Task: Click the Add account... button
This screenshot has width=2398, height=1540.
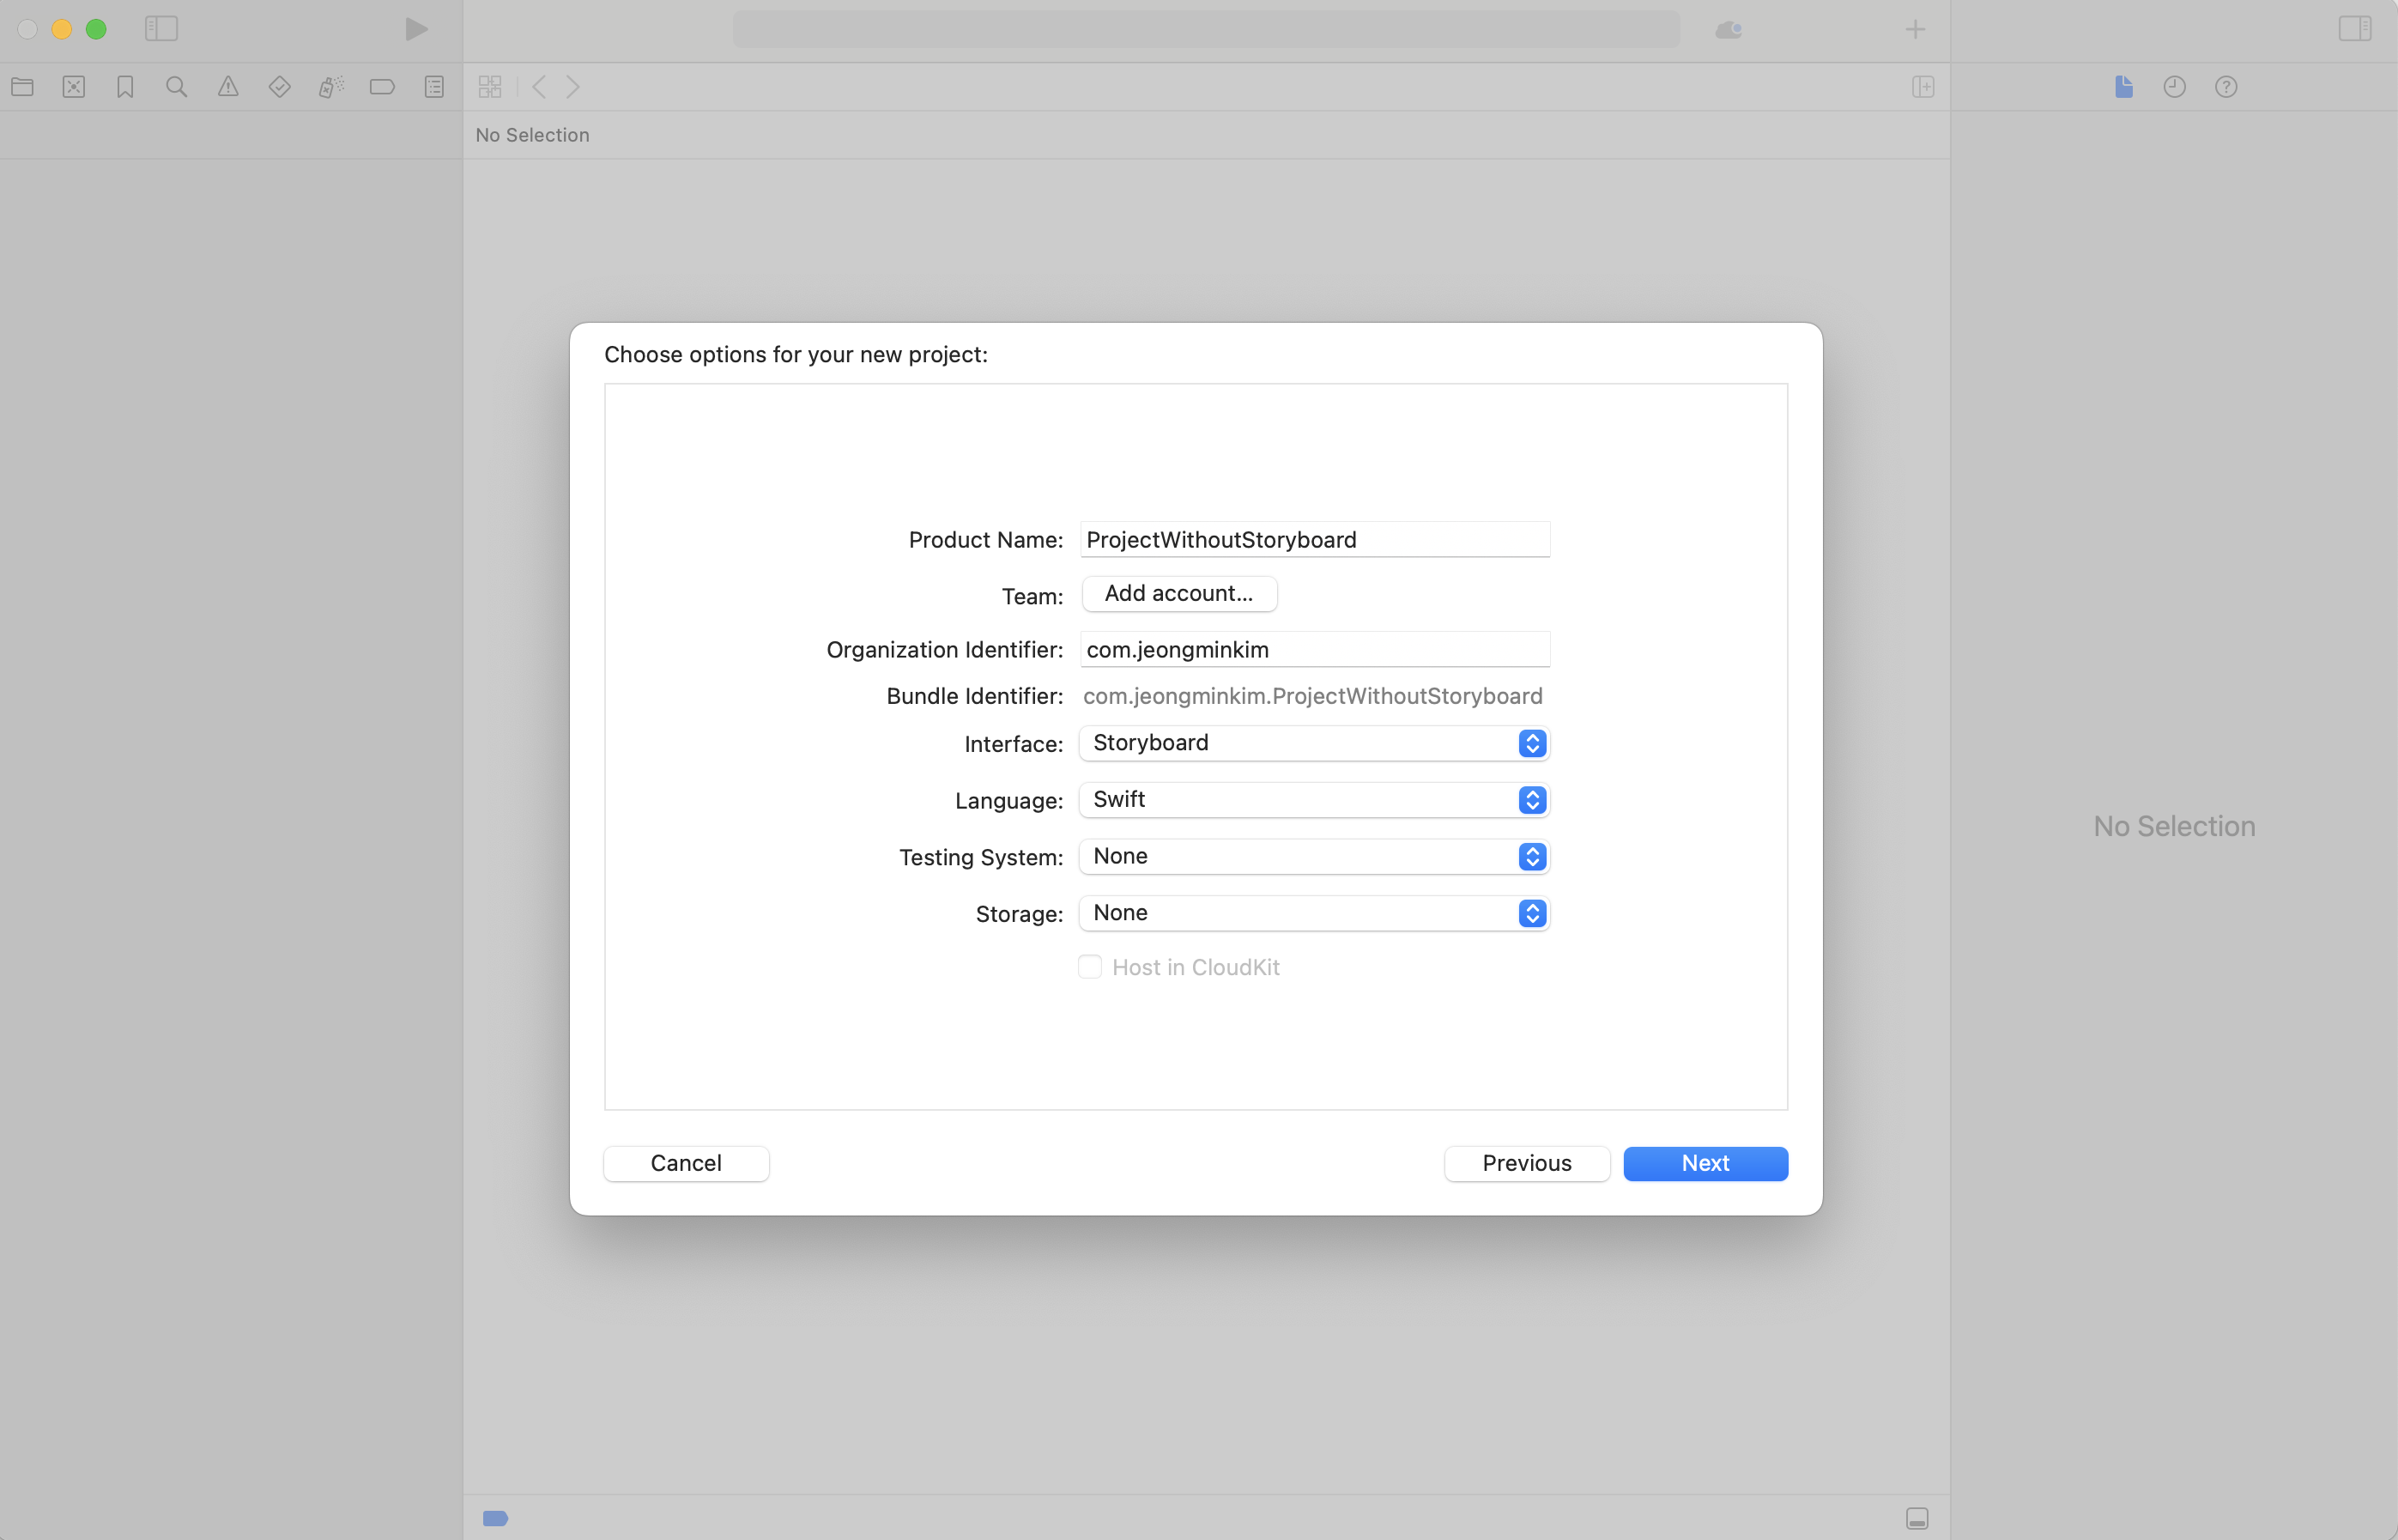Action: pos(1179,594)
